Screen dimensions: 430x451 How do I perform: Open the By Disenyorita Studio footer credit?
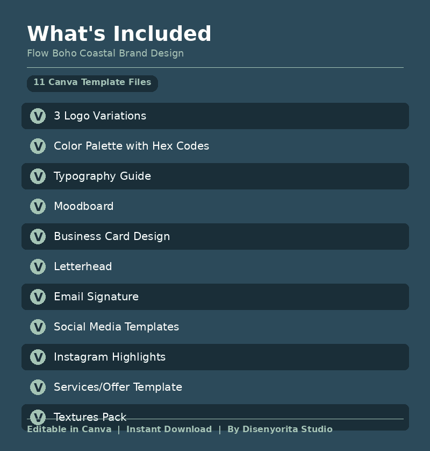pos(280,429)
